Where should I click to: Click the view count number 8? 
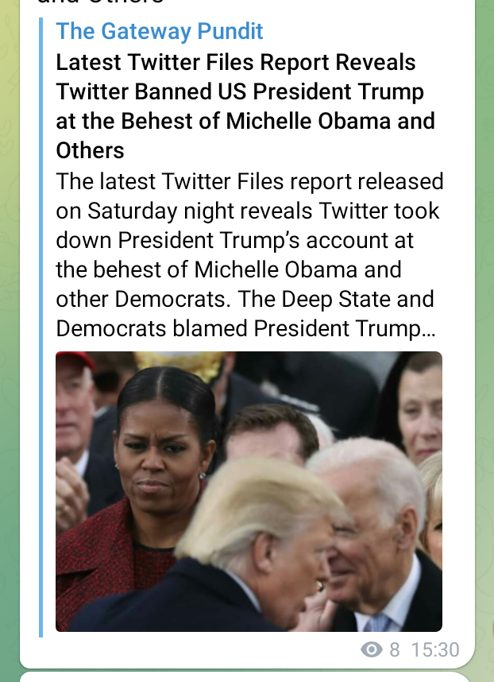tap(395, 650)
